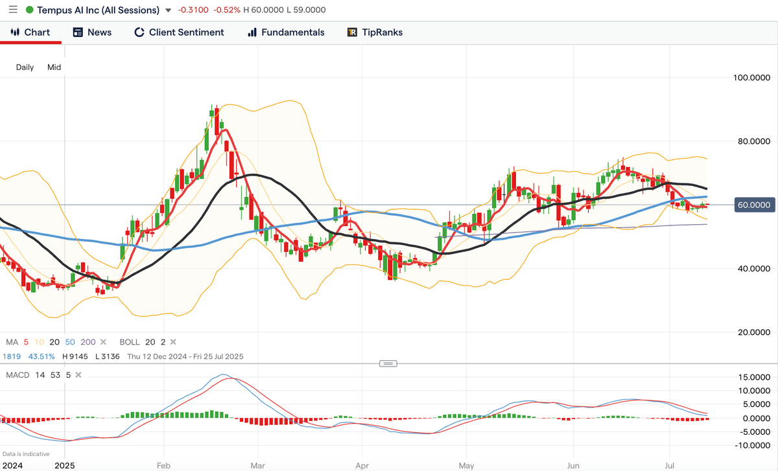Click the H 60.0000 high value

[x=264, y=10]
